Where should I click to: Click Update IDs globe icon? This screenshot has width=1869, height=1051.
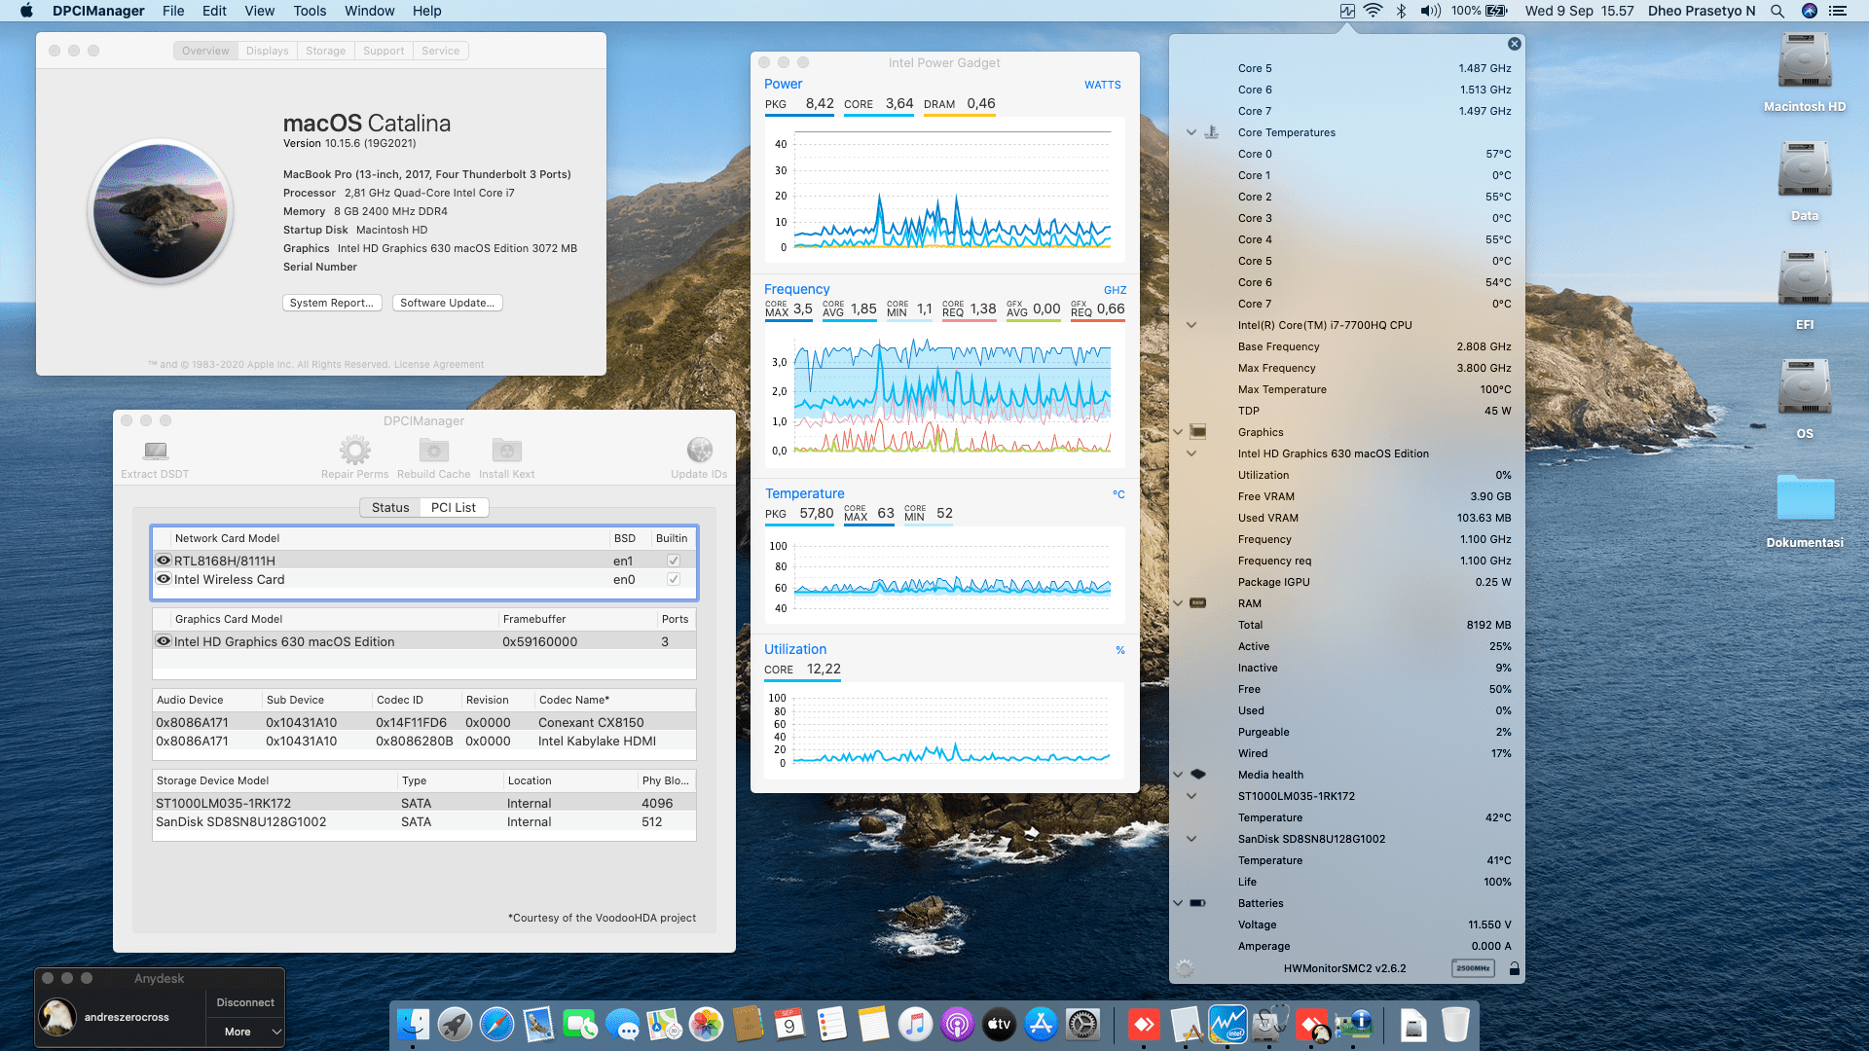(x=699, y=450)
